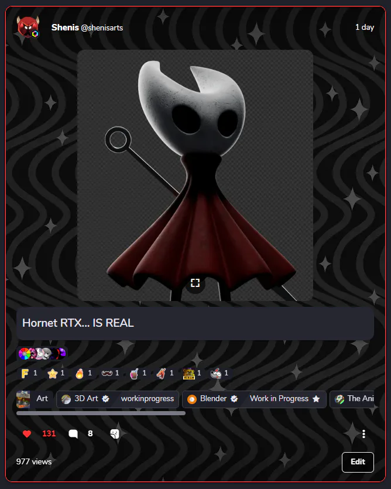Open the Shenis display name link
Image resolution: width=391 pixels, height=489 pixels.
[x=65, y=28]
